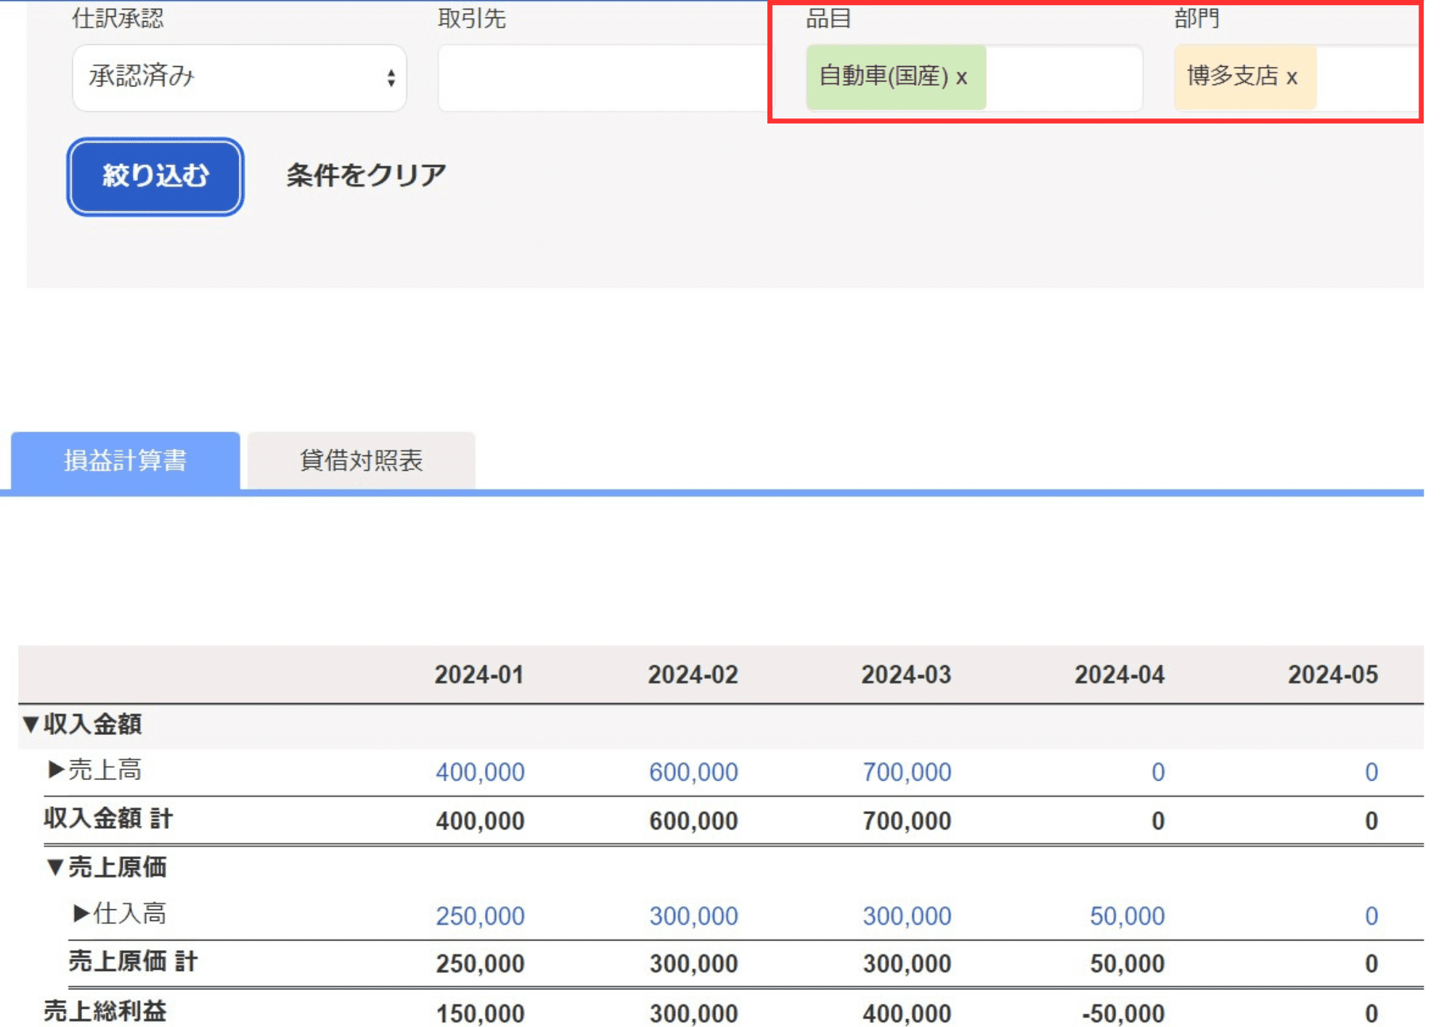Select the 損益計算書 tab
This screenshot has width=1452, height=1027.
[125, 460]
